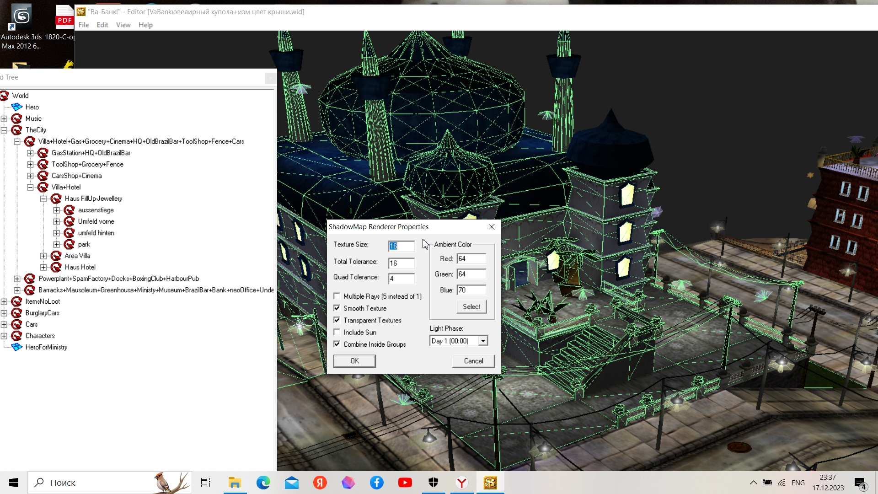Click the Hero node blue icon

coord(17,107)
